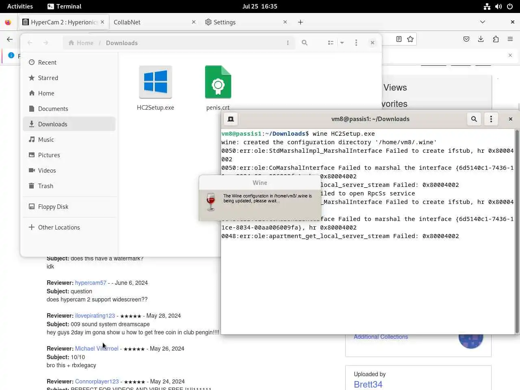520x390 pixels.
Task: Open the path bar three-dot menu in Files
Action: (288, 43)
